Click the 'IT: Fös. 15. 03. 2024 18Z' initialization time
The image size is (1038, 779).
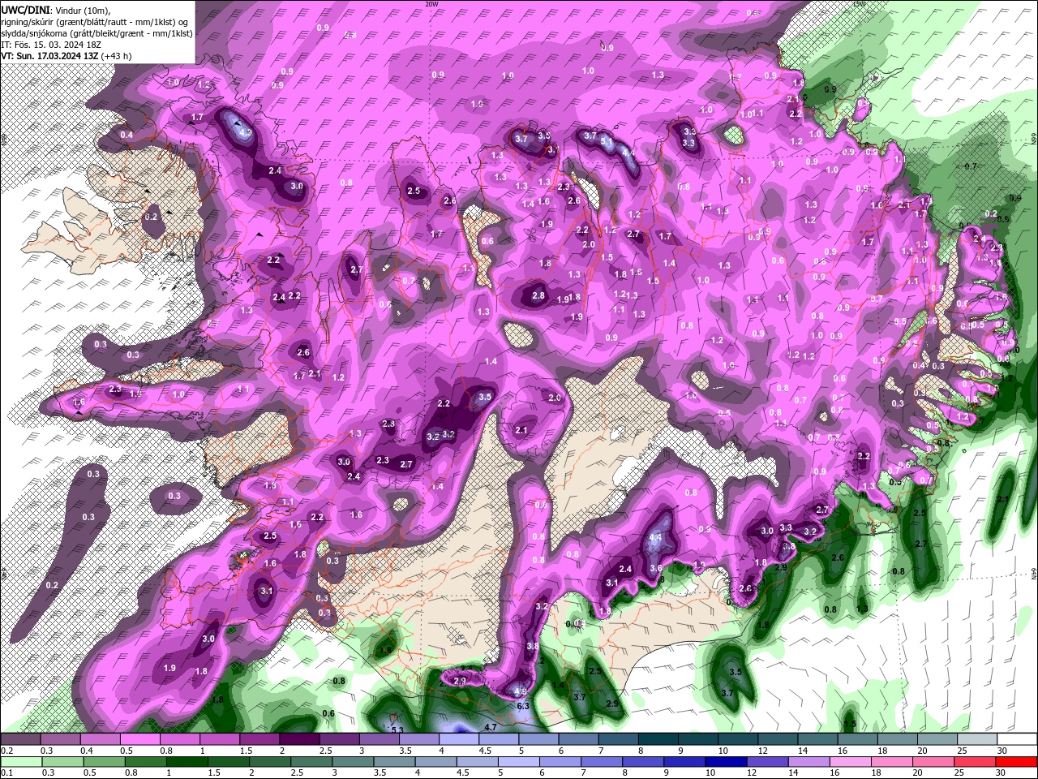point(51,45)
